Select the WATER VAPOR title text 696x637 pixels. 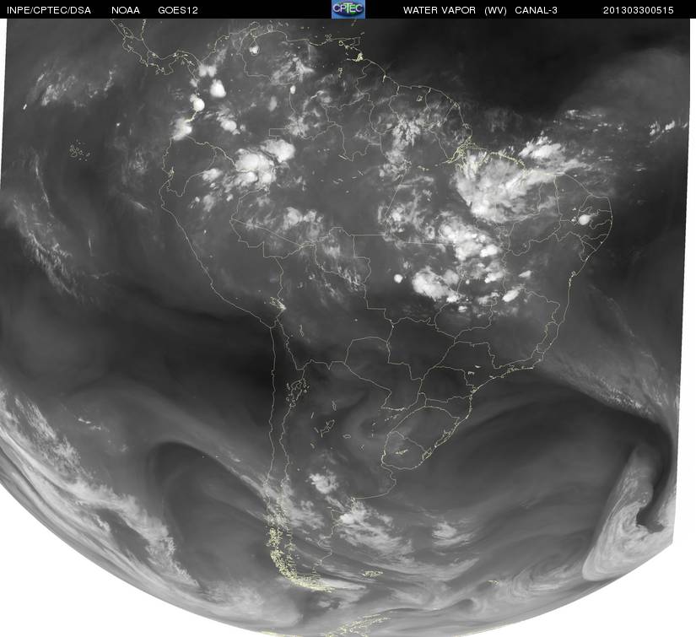[440, 10]
